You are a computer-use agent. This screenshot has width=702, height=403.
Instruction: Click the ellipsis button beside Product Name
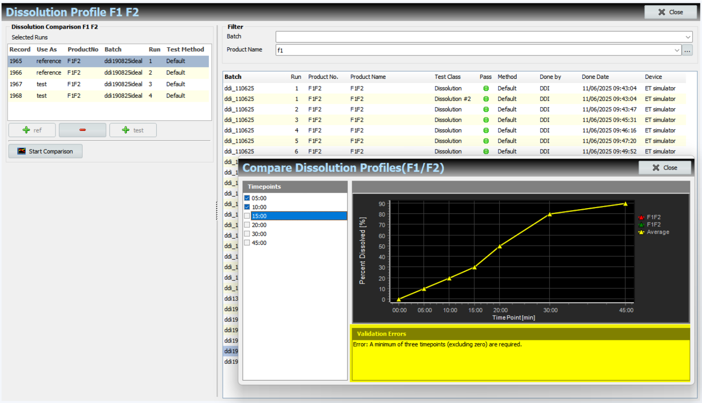(687, 50)
